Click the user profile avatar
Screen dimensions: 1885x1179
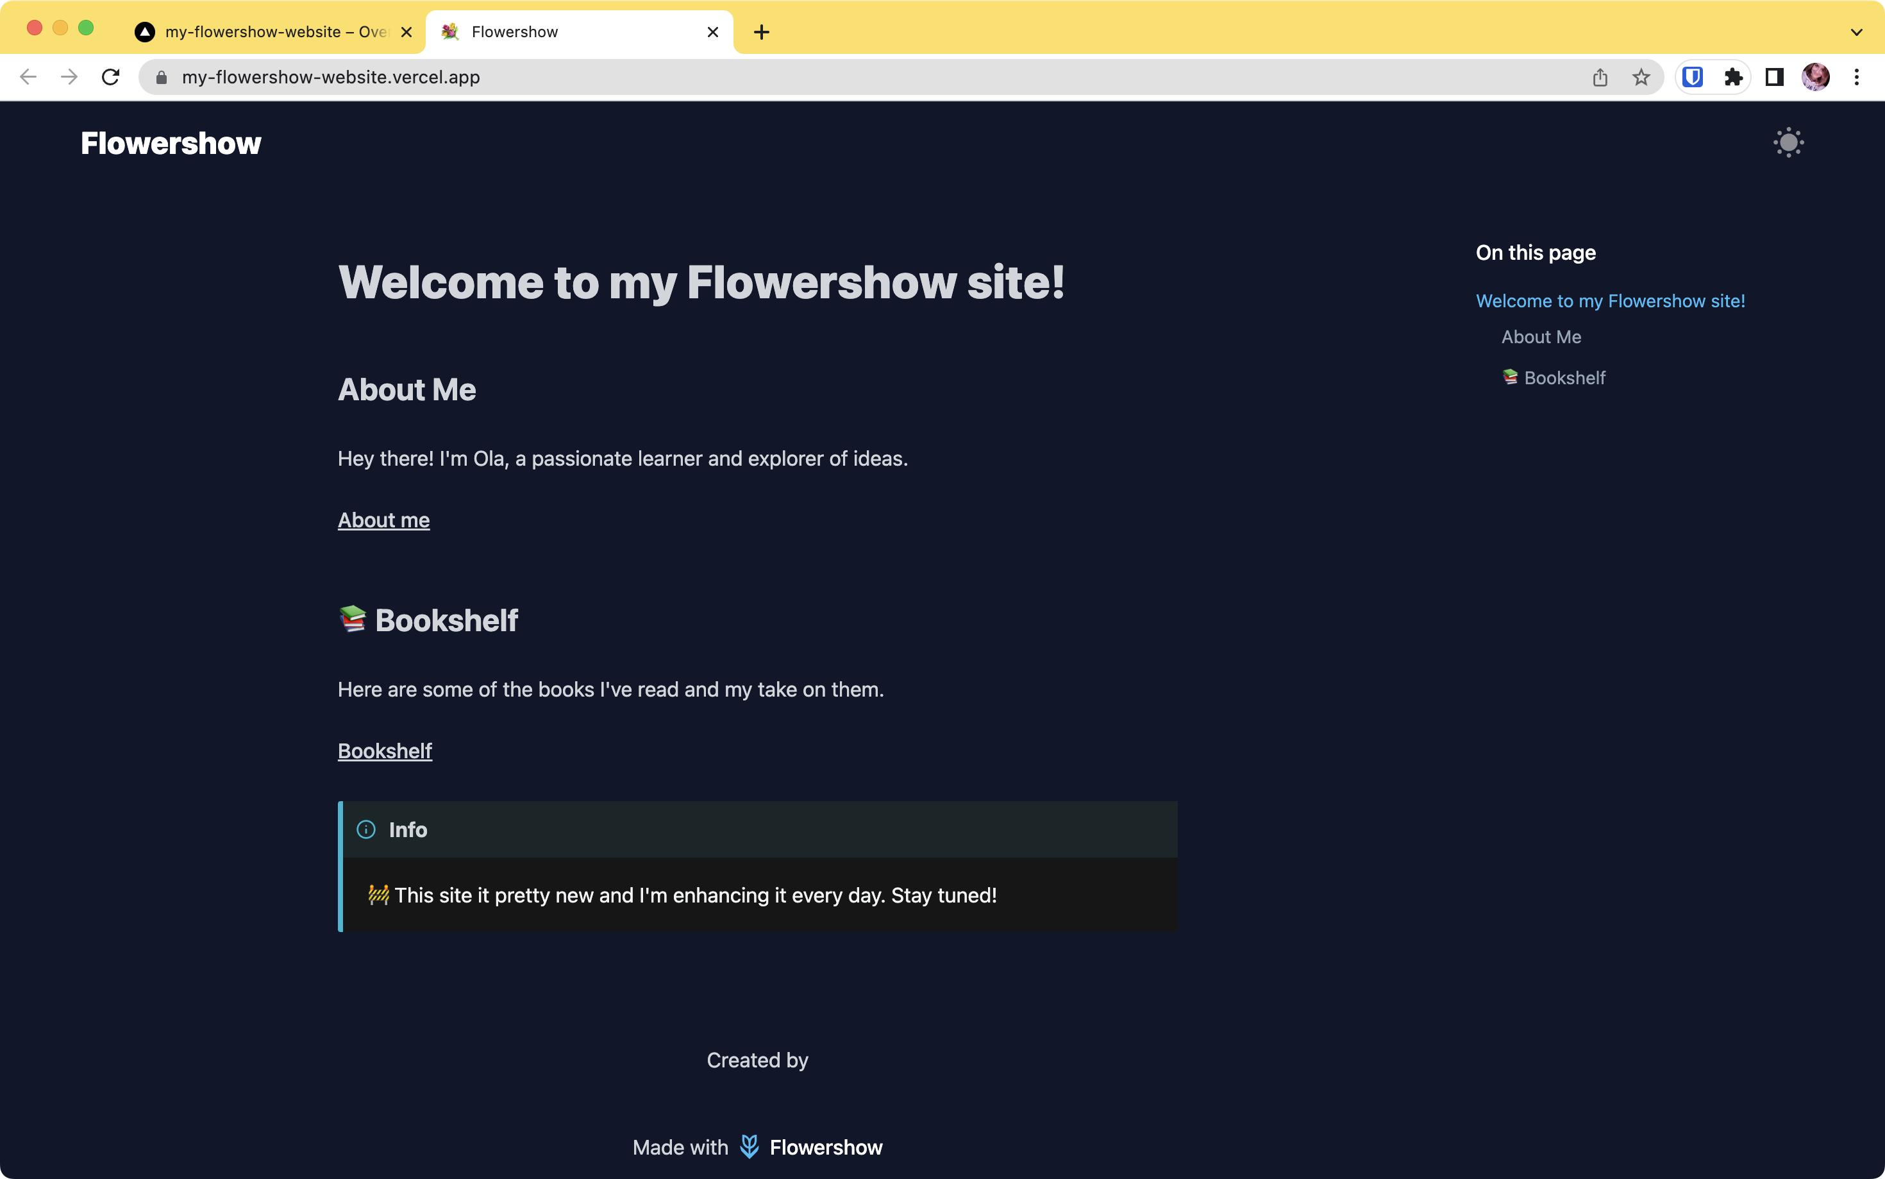click(x=1816, y=77)
